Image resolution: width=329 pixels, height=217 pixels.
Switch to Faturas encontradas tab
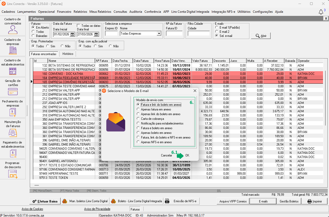(44, 54)
